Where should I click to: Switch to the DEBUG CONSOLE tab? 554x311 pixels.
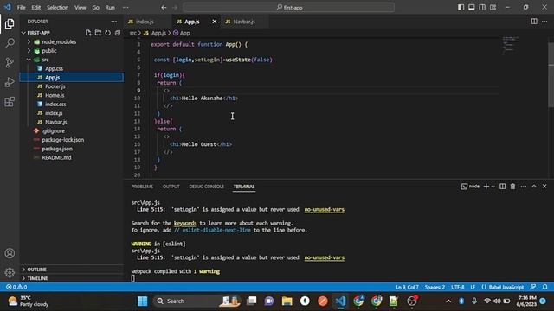[x=206, y=187]
